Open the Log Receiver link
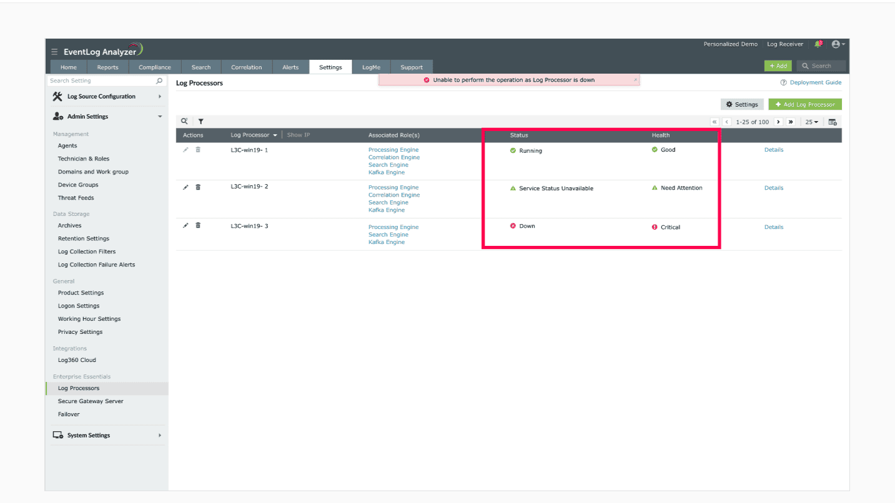This screenshot has width=895, height=503. (785, 44)
